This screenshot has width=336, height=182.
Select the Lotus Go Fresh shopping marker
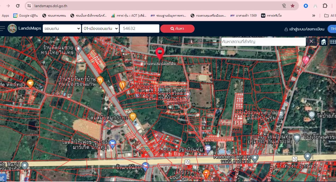point(113,144)
